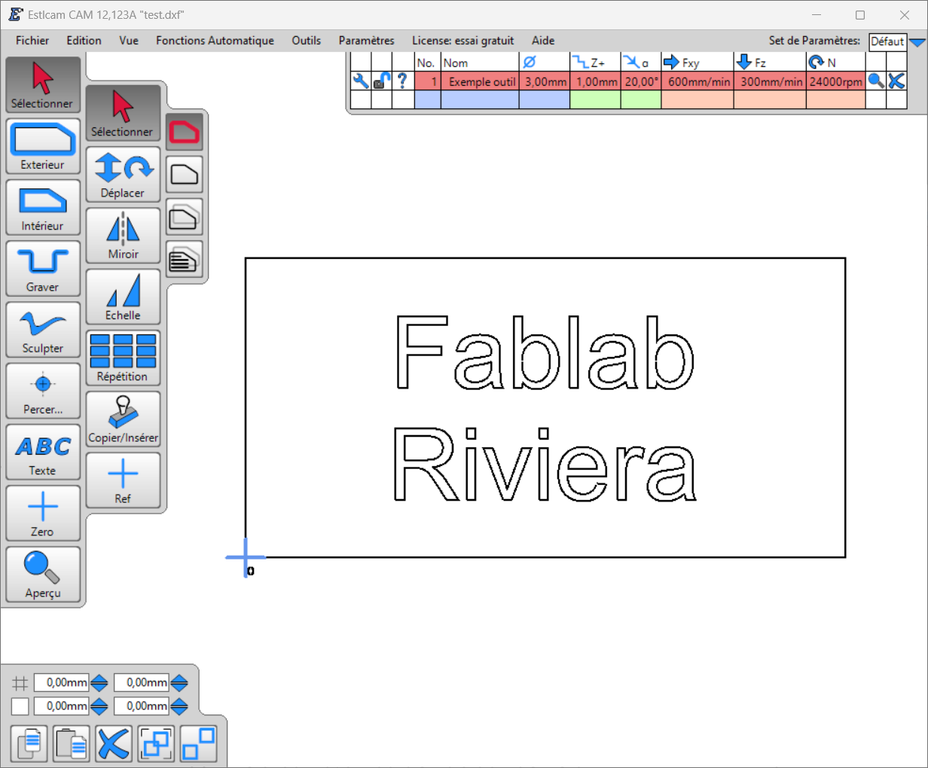The image size is (928, 768).
Task: Click Sélectionner in the main left toolbar
Action: pyautogui.click(x=43, y=85)
